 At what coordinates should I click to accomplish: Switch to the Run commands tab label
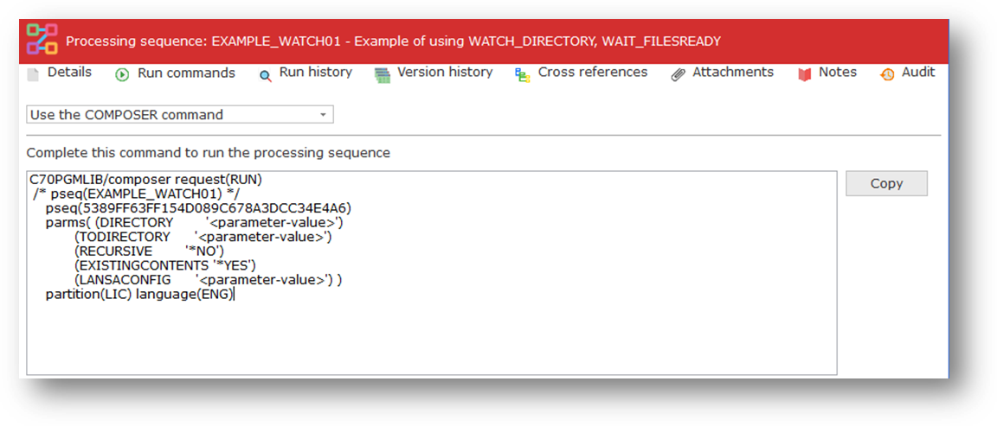[186, 73]
